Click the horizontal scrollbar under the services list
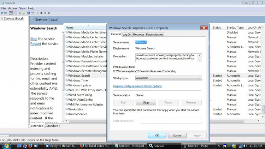 pyautogui.click(x=156, y=121)
